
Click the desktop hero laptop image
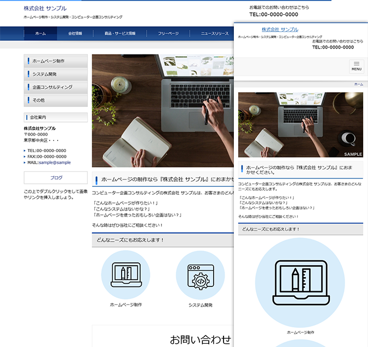pos(162,110)
